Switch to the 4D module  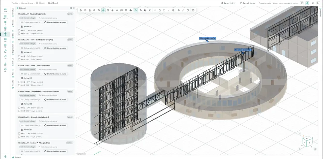5,40
